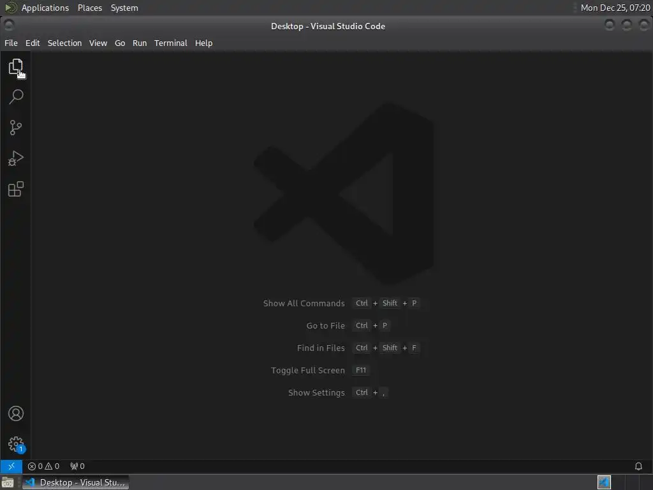Click the date and time clock
This screenshot has width=653, height=490.
(x=615, y=8)
